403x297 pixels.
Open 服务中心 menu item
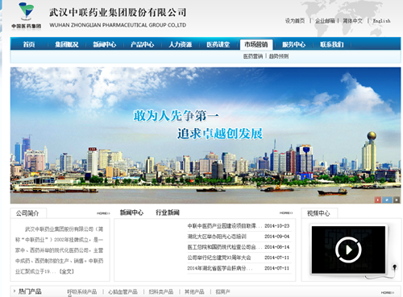[294, 44]
